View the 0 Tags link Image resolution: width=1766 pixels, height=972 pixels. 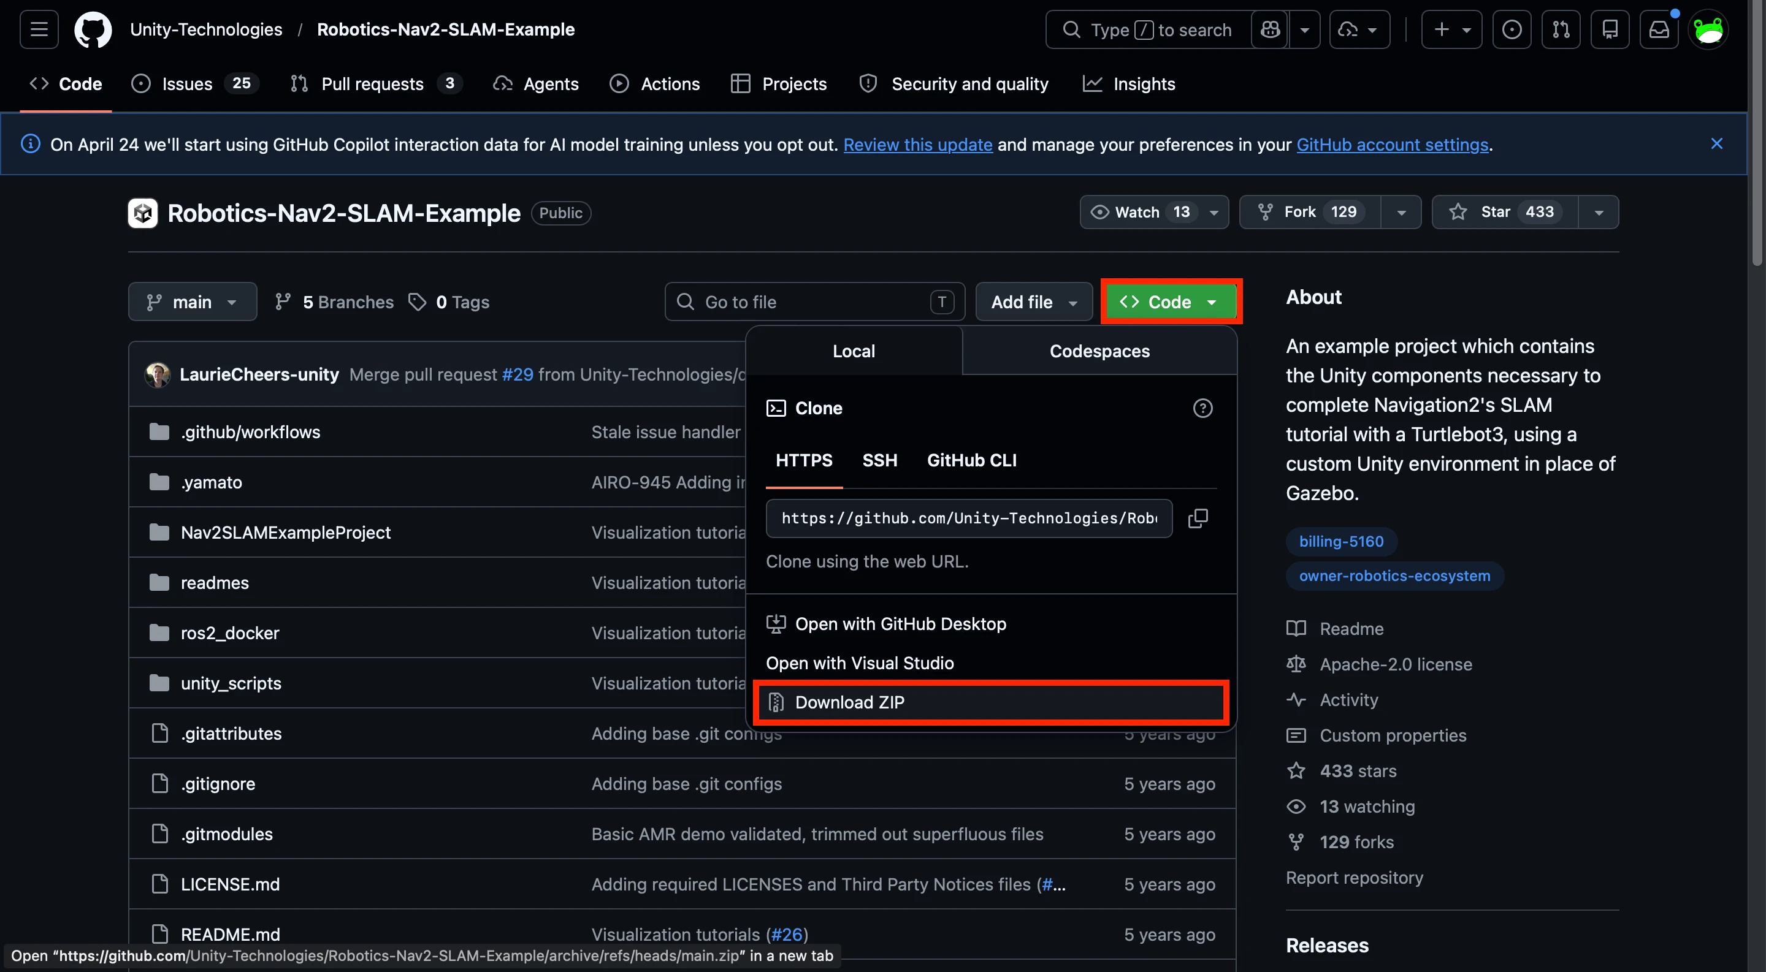point(449,302)
